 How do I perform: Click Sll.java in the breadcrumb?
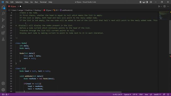pos(47,10)
